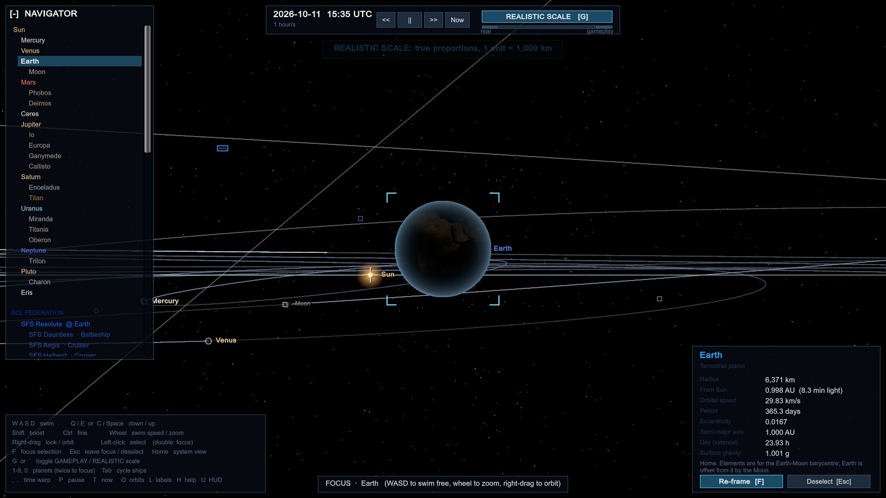This screenshot has height=498, width=886.
Task: Click the blue ship rectangle marker
Action: 223,148
